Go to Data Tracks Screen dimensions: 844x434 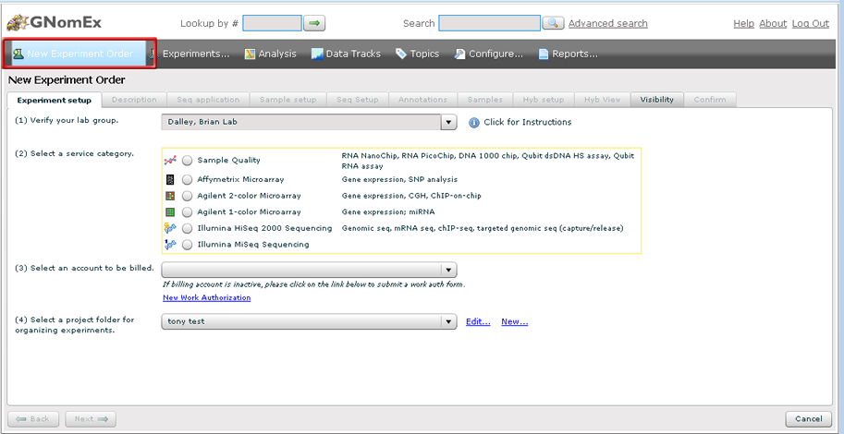[x=346, y=54]
